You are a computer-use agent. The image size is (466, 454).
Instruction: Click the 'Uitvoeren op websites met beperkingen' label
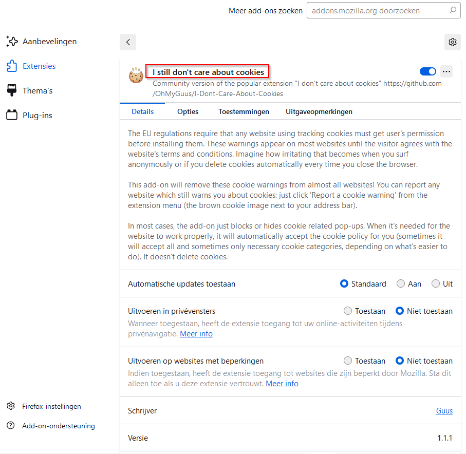[196, 361]
